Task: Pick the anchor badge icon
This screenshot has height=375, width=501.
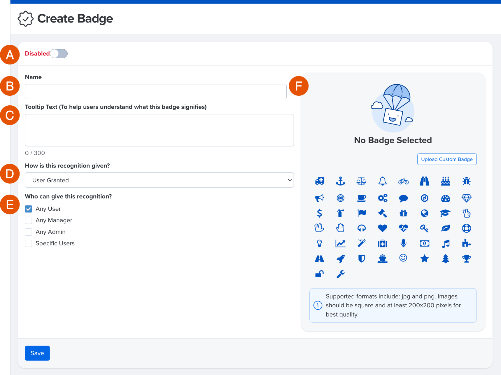Action: click(340, 181)
